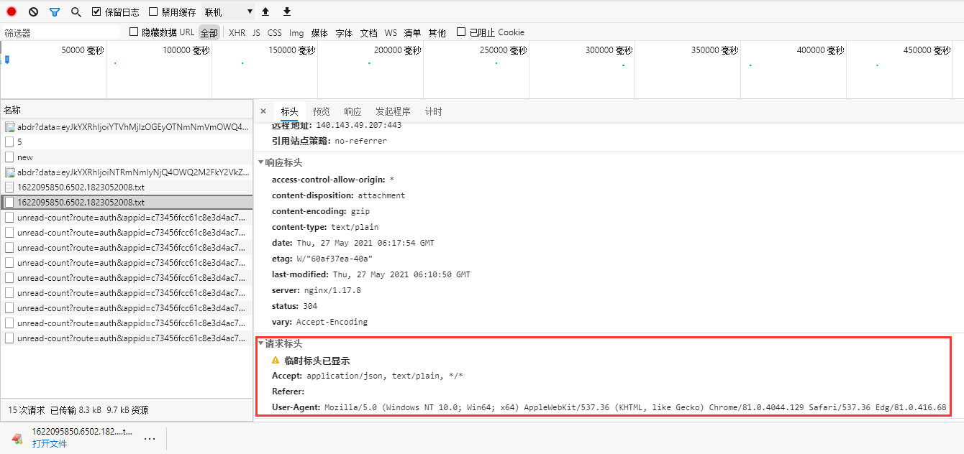Click the Accept: application/json request header

click(x=368, y=376)
